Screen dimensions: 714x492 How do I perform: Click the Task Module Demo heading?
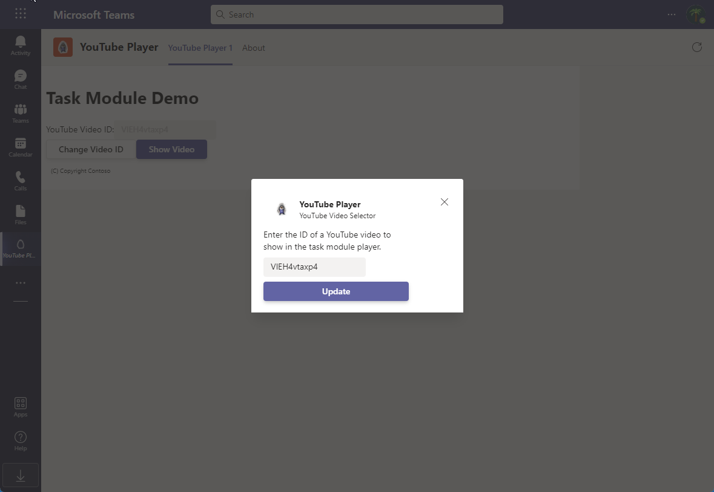pyautogui.click(x=122, y=98)
